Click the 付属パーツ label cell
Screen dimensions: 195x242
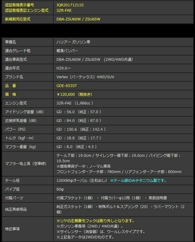[x=14, y=198]
